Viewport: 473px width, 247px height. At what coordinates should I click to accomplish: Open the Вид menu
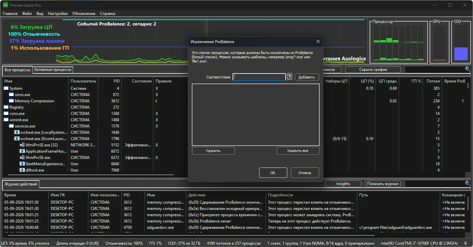point(40,14)
